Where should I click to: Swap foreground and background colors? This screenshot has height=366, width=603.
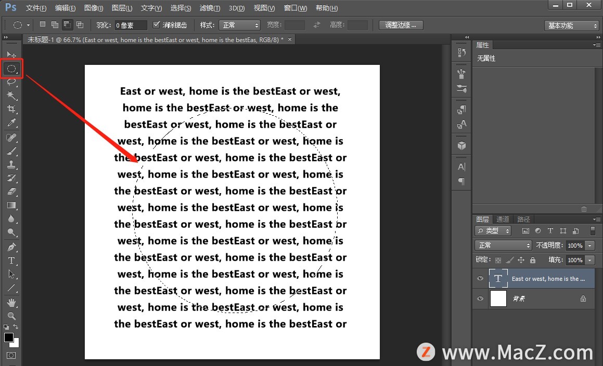point(16,327)
